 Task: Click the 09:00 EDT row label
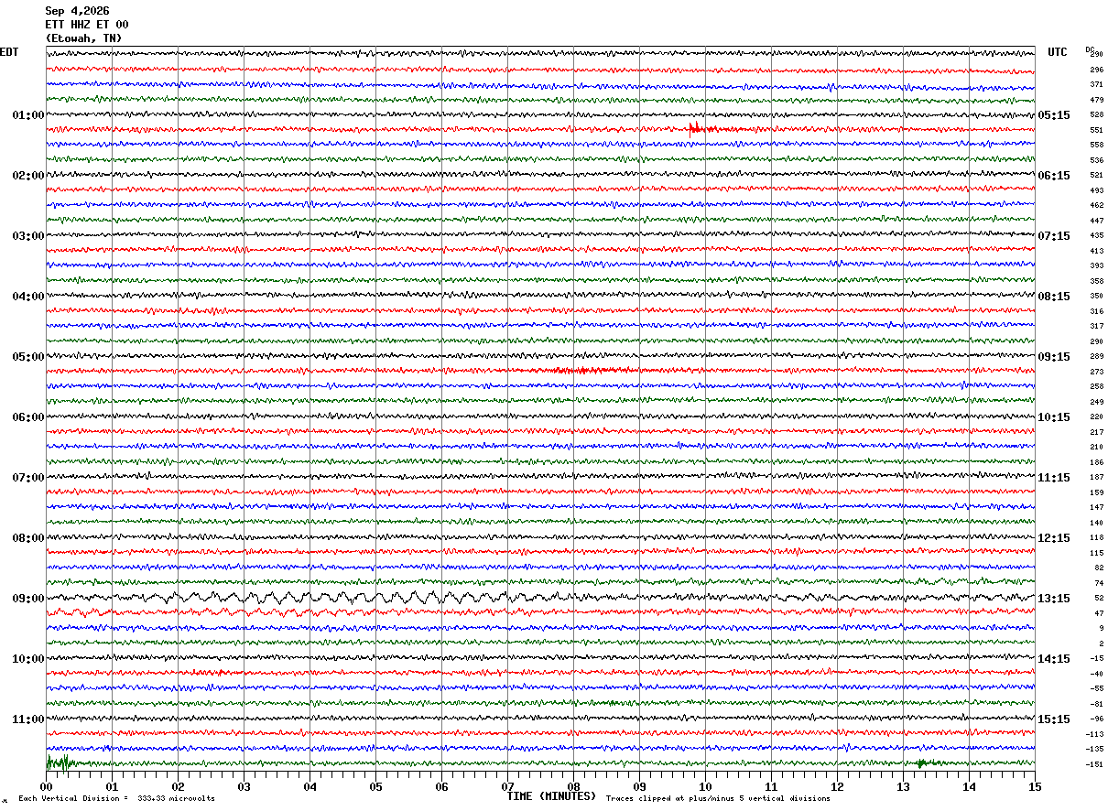(28, 599)
